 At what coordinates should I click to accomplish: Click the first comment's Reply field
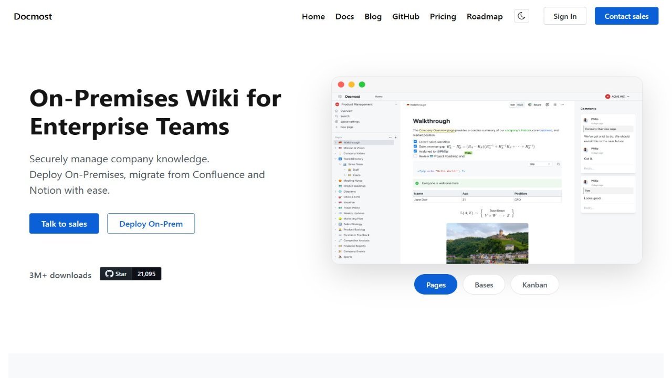pyautogui.click(x=608, y=169)
